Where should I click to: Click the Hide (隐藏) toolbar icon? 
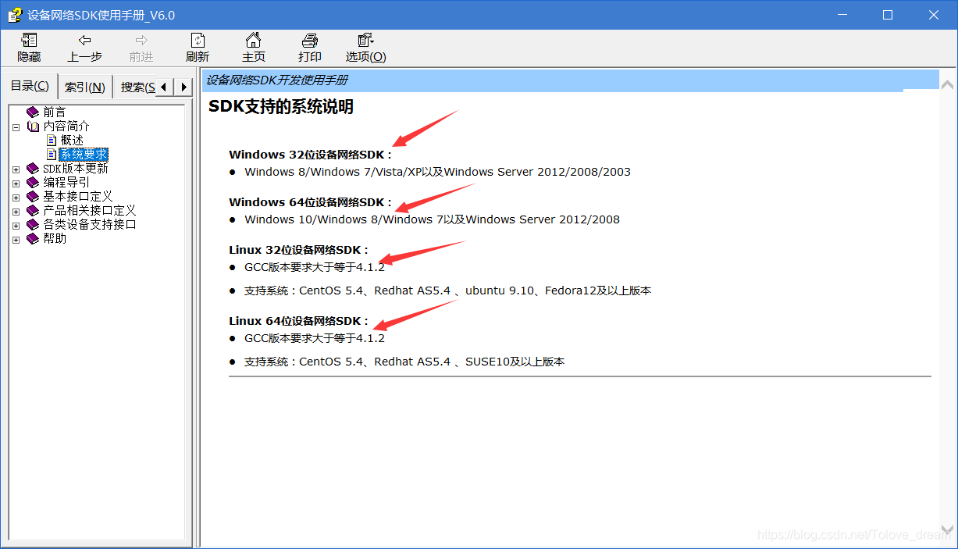(x=29, y=41)
